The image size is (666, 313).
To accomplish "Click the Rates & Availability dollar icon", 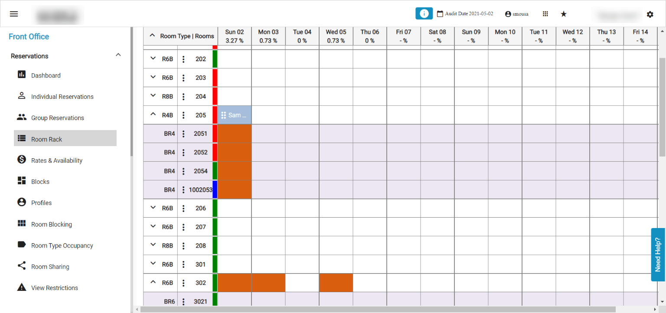I will pyautogui.click(x=22, y=160).
